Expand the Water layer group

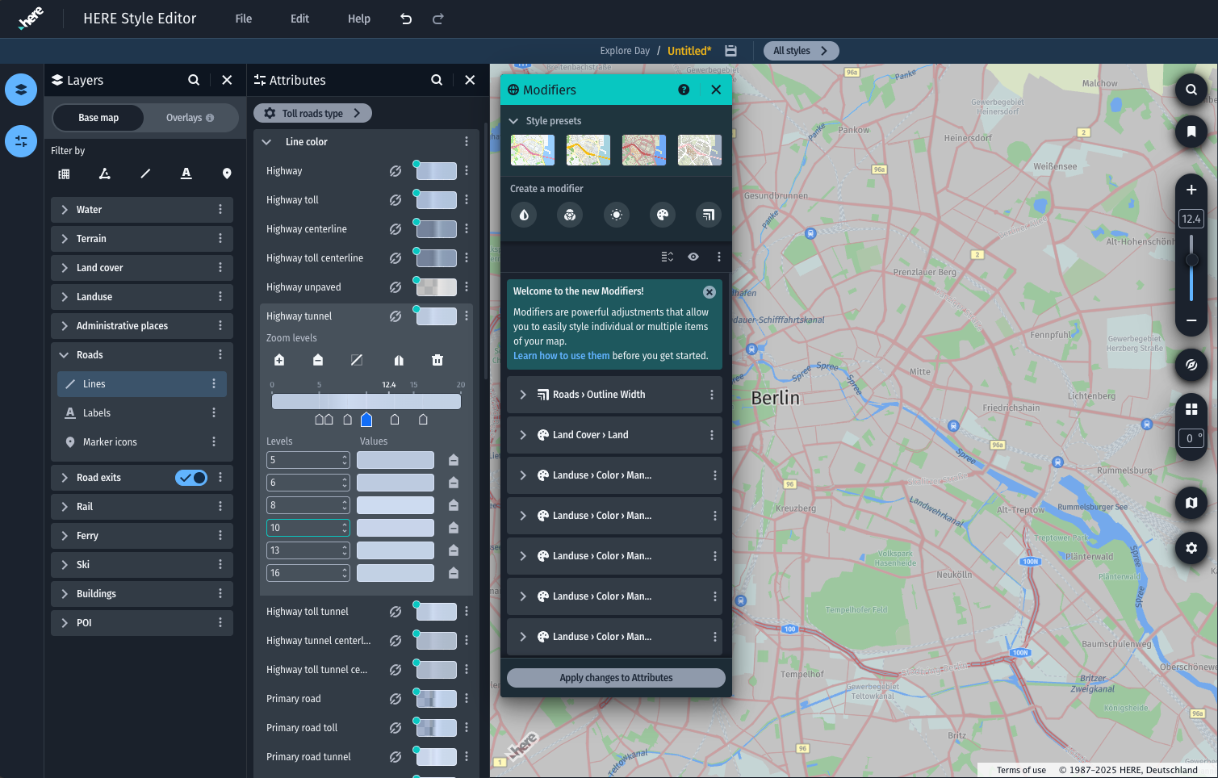tap(65, 210)
